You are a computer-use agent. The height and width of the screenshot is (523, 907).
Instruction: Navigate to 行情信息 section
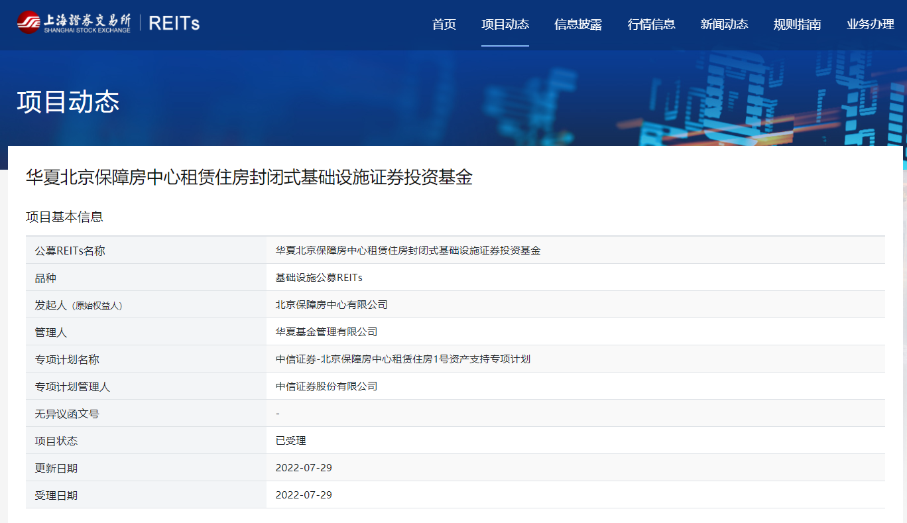tap(651, 25)
